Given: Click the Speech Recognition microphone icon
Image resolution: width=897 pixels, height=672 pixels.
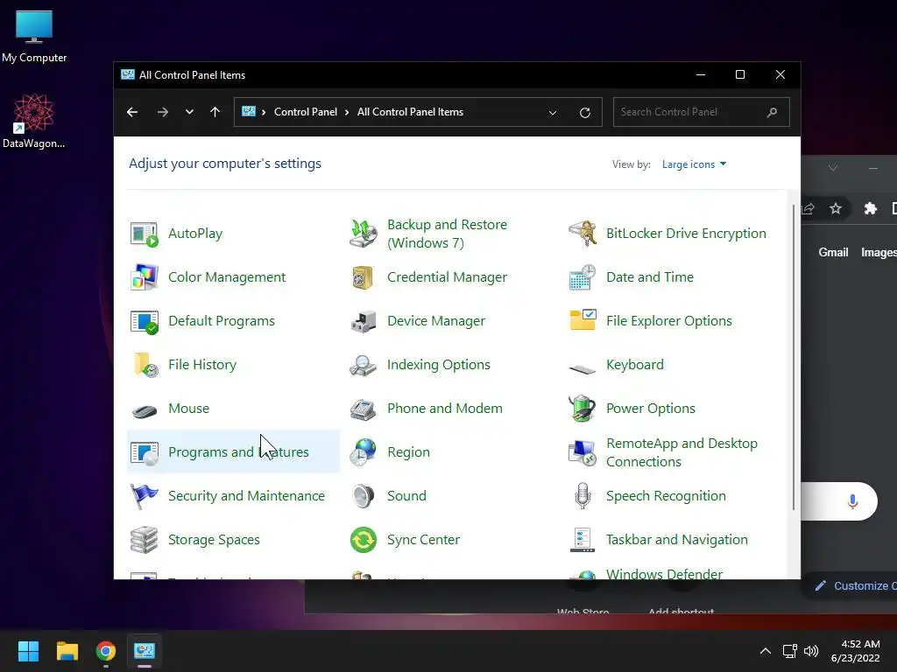Looking at the screenshot, I should 583,496.
